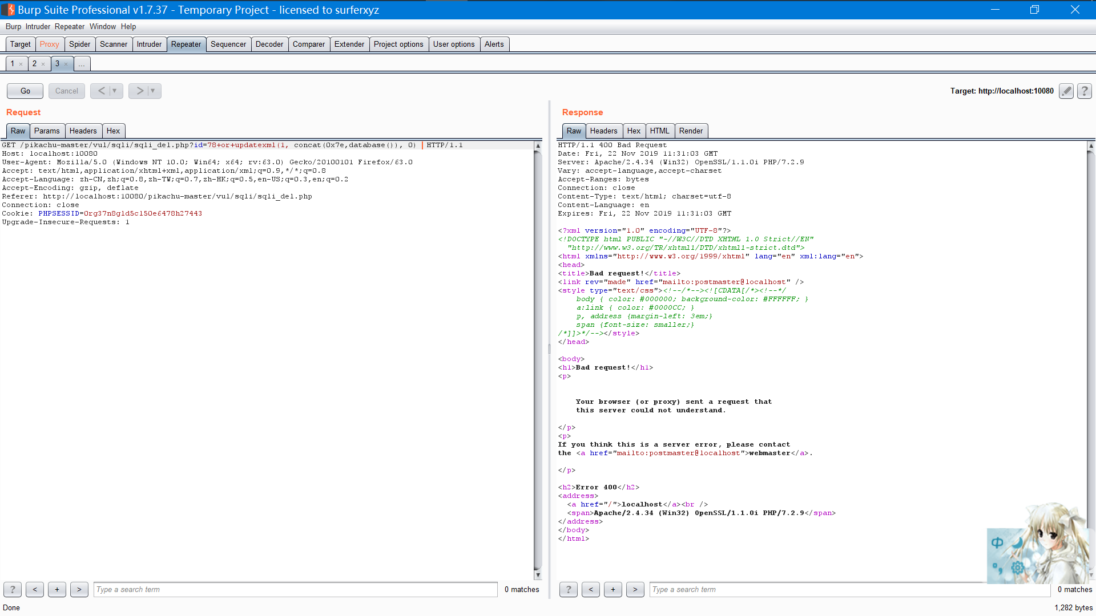Go to previous match in response search
This screenshot has width=1096, height=616.
point(590,589)
